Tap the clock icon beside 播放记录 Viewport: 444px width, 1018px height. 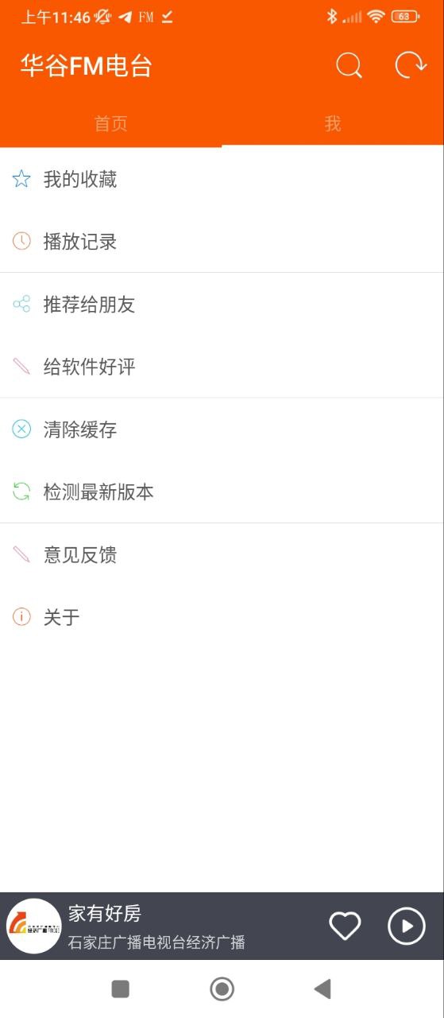tap(21, 241)
